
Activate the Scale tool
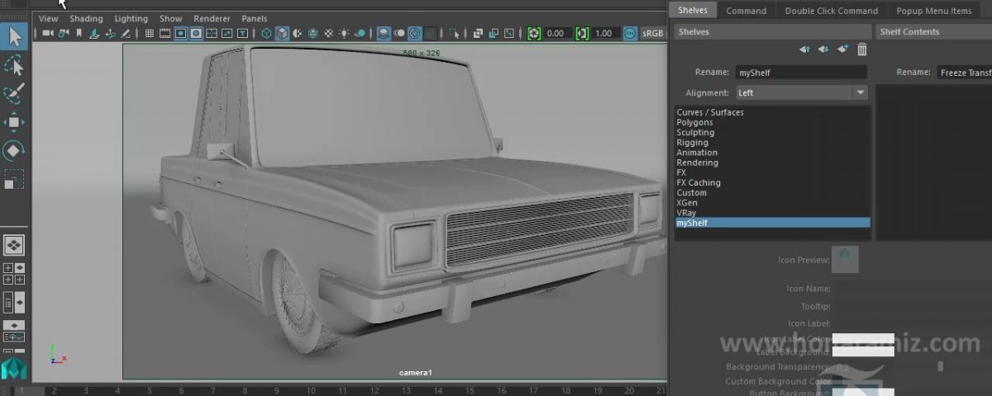[x=14, y=179]
